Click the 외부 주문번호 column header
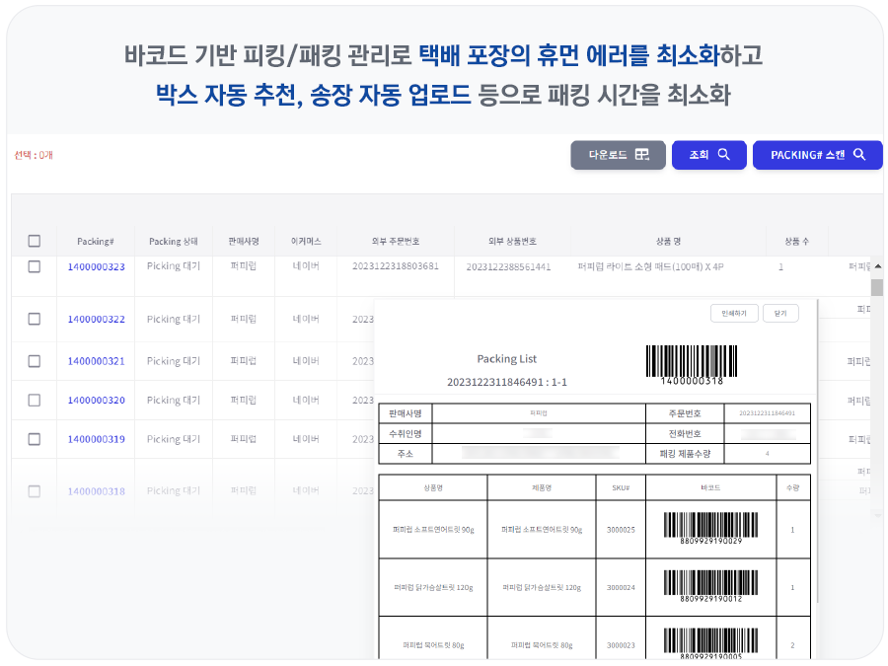The height and width of the screenshot is (666, 888). coord(395,241)
